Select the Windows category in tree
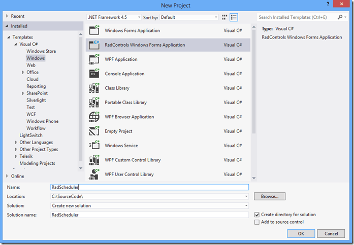 36,58
